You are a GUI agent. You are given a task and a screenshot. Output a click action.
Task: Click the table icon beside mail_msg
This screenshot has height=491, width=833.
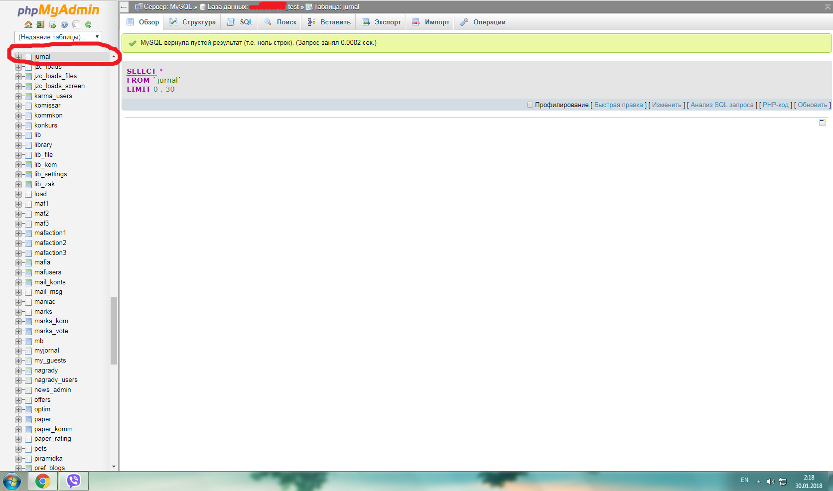[x=28, y=292]
